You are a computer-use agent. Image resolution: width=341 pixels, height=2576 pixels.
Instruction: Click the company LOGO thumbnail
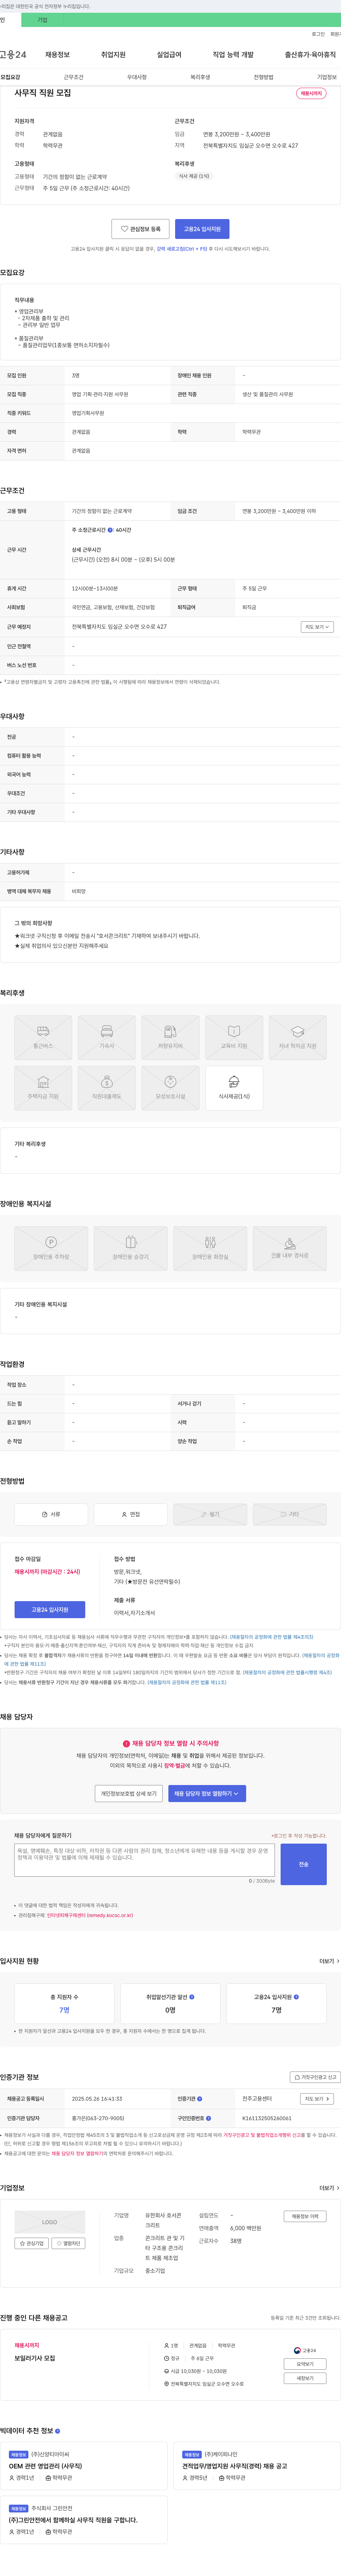[x=50, y=2222]
